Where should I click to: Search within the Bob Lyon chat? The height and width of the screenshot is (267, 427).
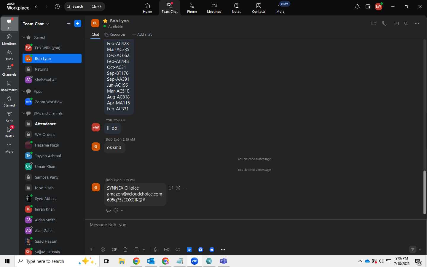pos(406,23)
